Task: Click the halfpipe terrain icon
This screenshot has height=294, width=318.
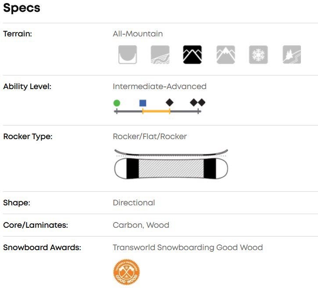Action: 127,55
